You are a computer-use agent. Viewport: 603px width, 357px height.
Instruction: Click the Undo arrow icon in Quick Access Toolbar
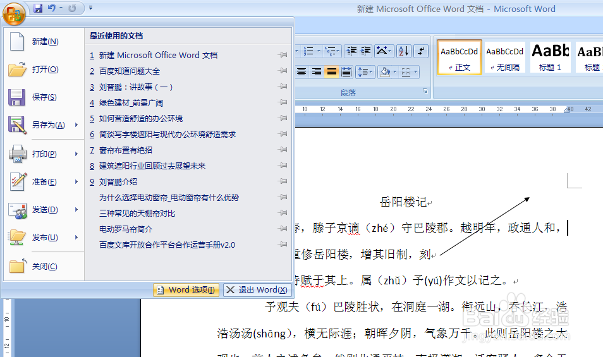tap(52, 8)
